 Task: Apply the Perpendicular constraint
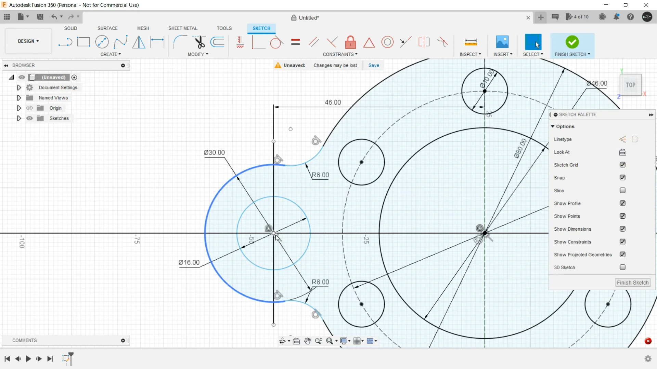(332, 42)
